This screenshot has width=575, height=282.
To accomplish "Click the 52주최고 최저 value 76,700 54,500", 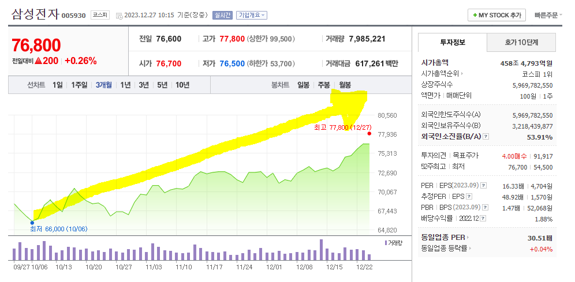I will click(531, 167).
